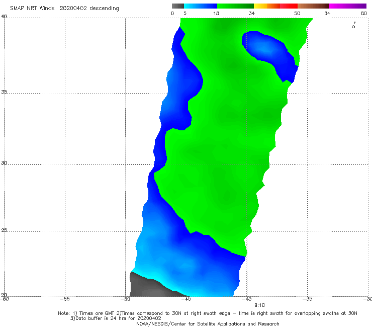Click the color bar label "80"
The height and width of the screenshot is (327, 372).
364,13
